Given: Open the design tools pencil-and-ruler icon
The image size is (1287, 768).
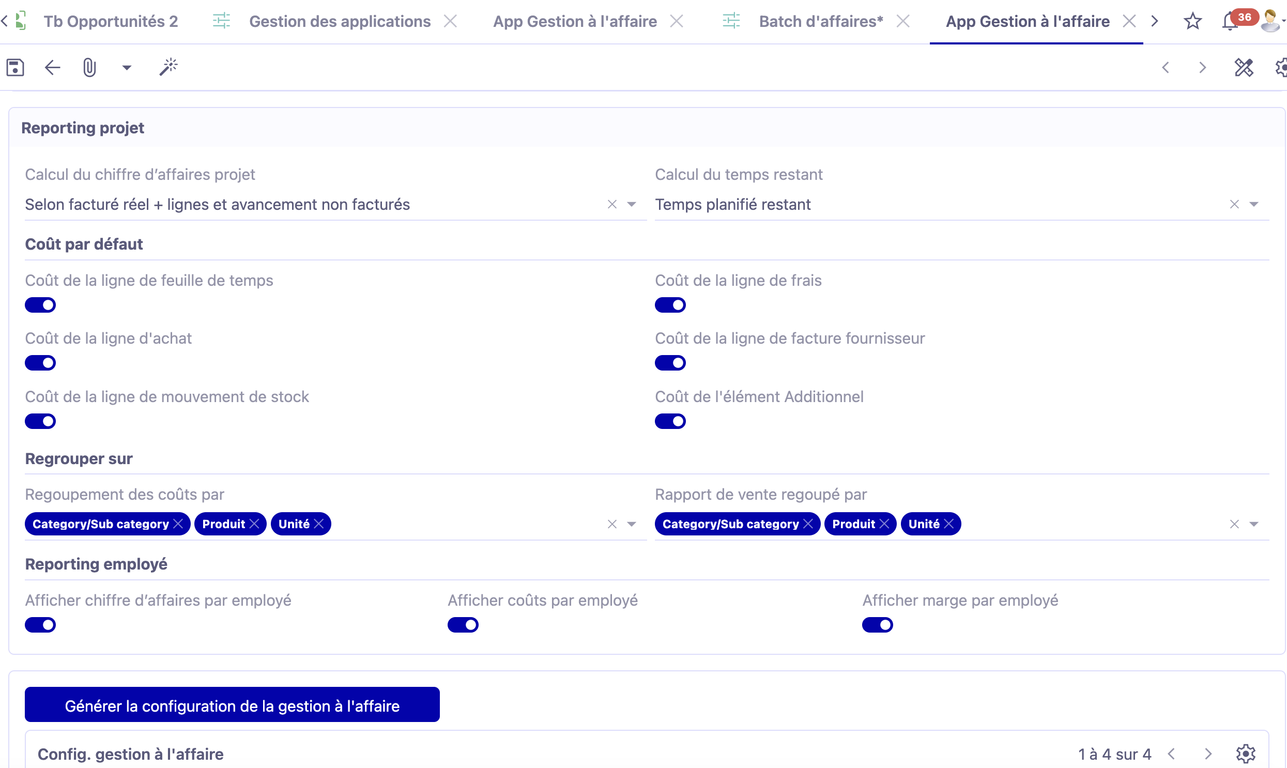Looking at the screenshot, I should (1244, 68).
